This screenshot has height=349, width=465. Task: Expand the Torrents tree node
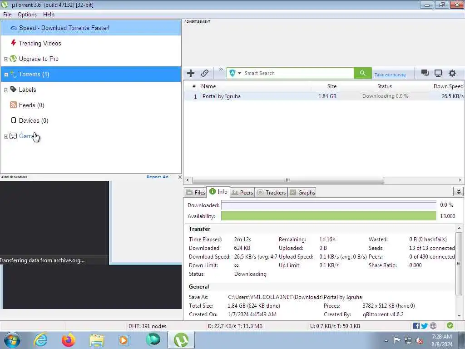[x=6, y=75]
